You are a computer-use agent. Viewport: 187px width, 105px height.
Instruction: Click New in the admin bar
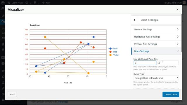(46, 3)
